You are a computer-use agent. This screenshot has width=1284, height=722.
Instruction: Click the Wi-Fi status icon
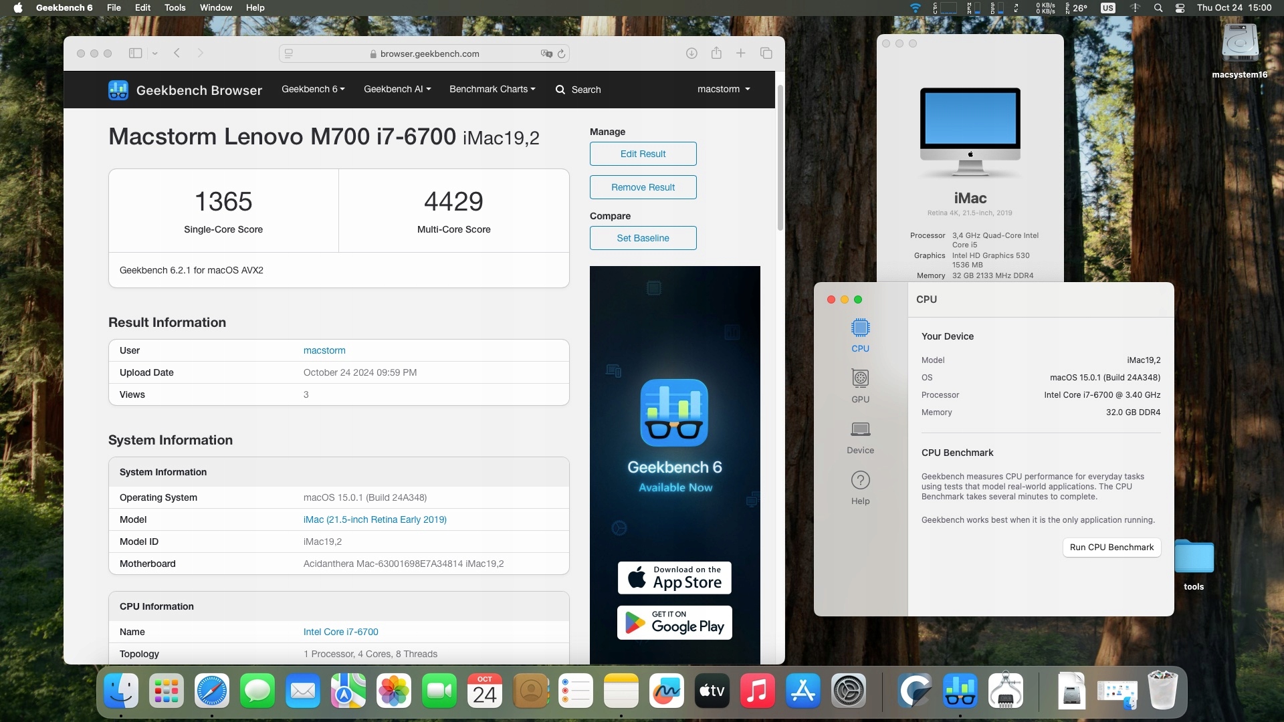pyautogui.click(x=916, y=8)
